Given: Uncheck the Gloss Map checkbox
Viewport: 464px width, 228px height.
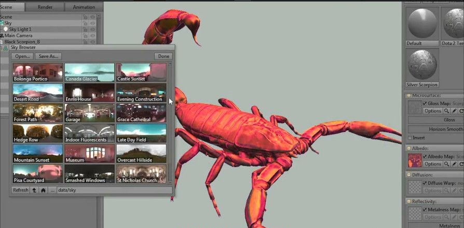Looking at the screenshot, I should [425, 104].
